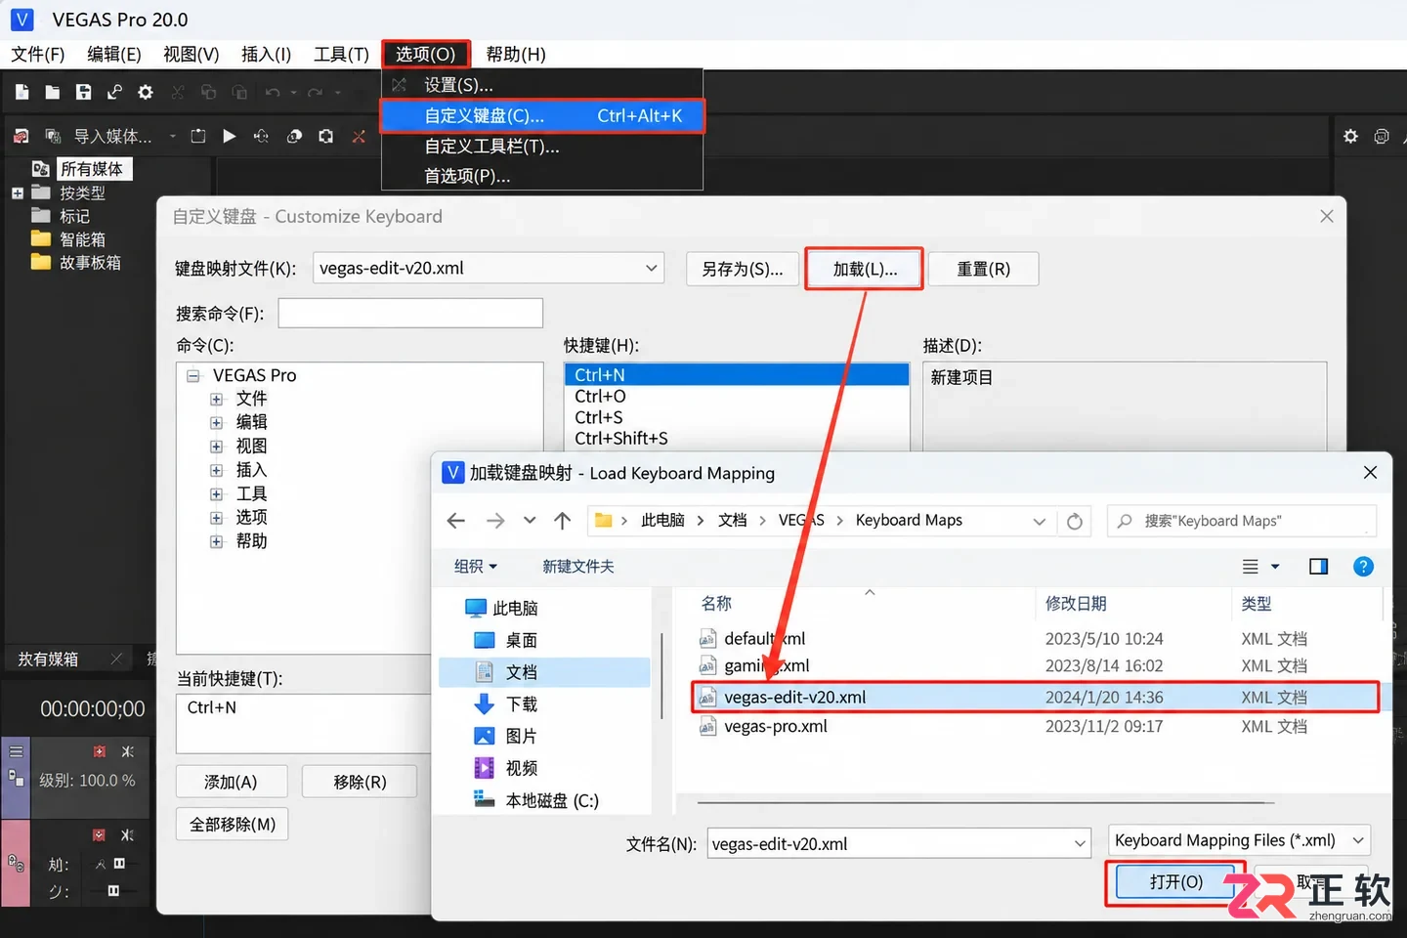
Task: Open keyboard mapping file combo box
Action: tap(489, 268)
